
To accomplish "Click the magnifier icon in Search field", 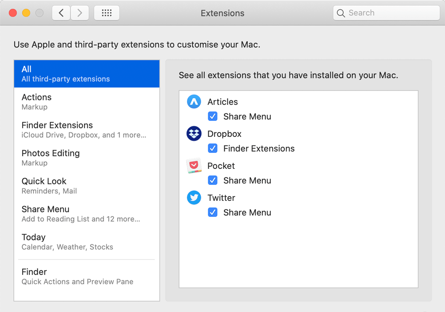I will 341,13.
